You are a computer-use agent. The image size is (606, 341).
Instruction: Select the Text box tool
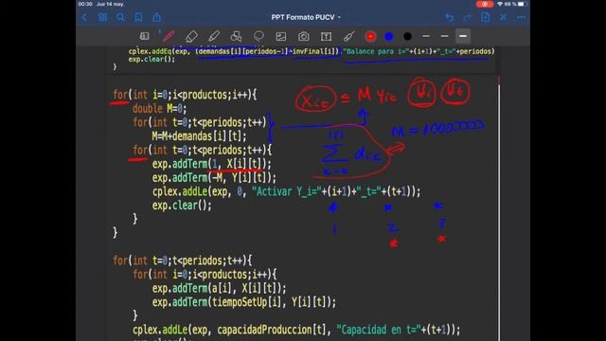point(326,36)
